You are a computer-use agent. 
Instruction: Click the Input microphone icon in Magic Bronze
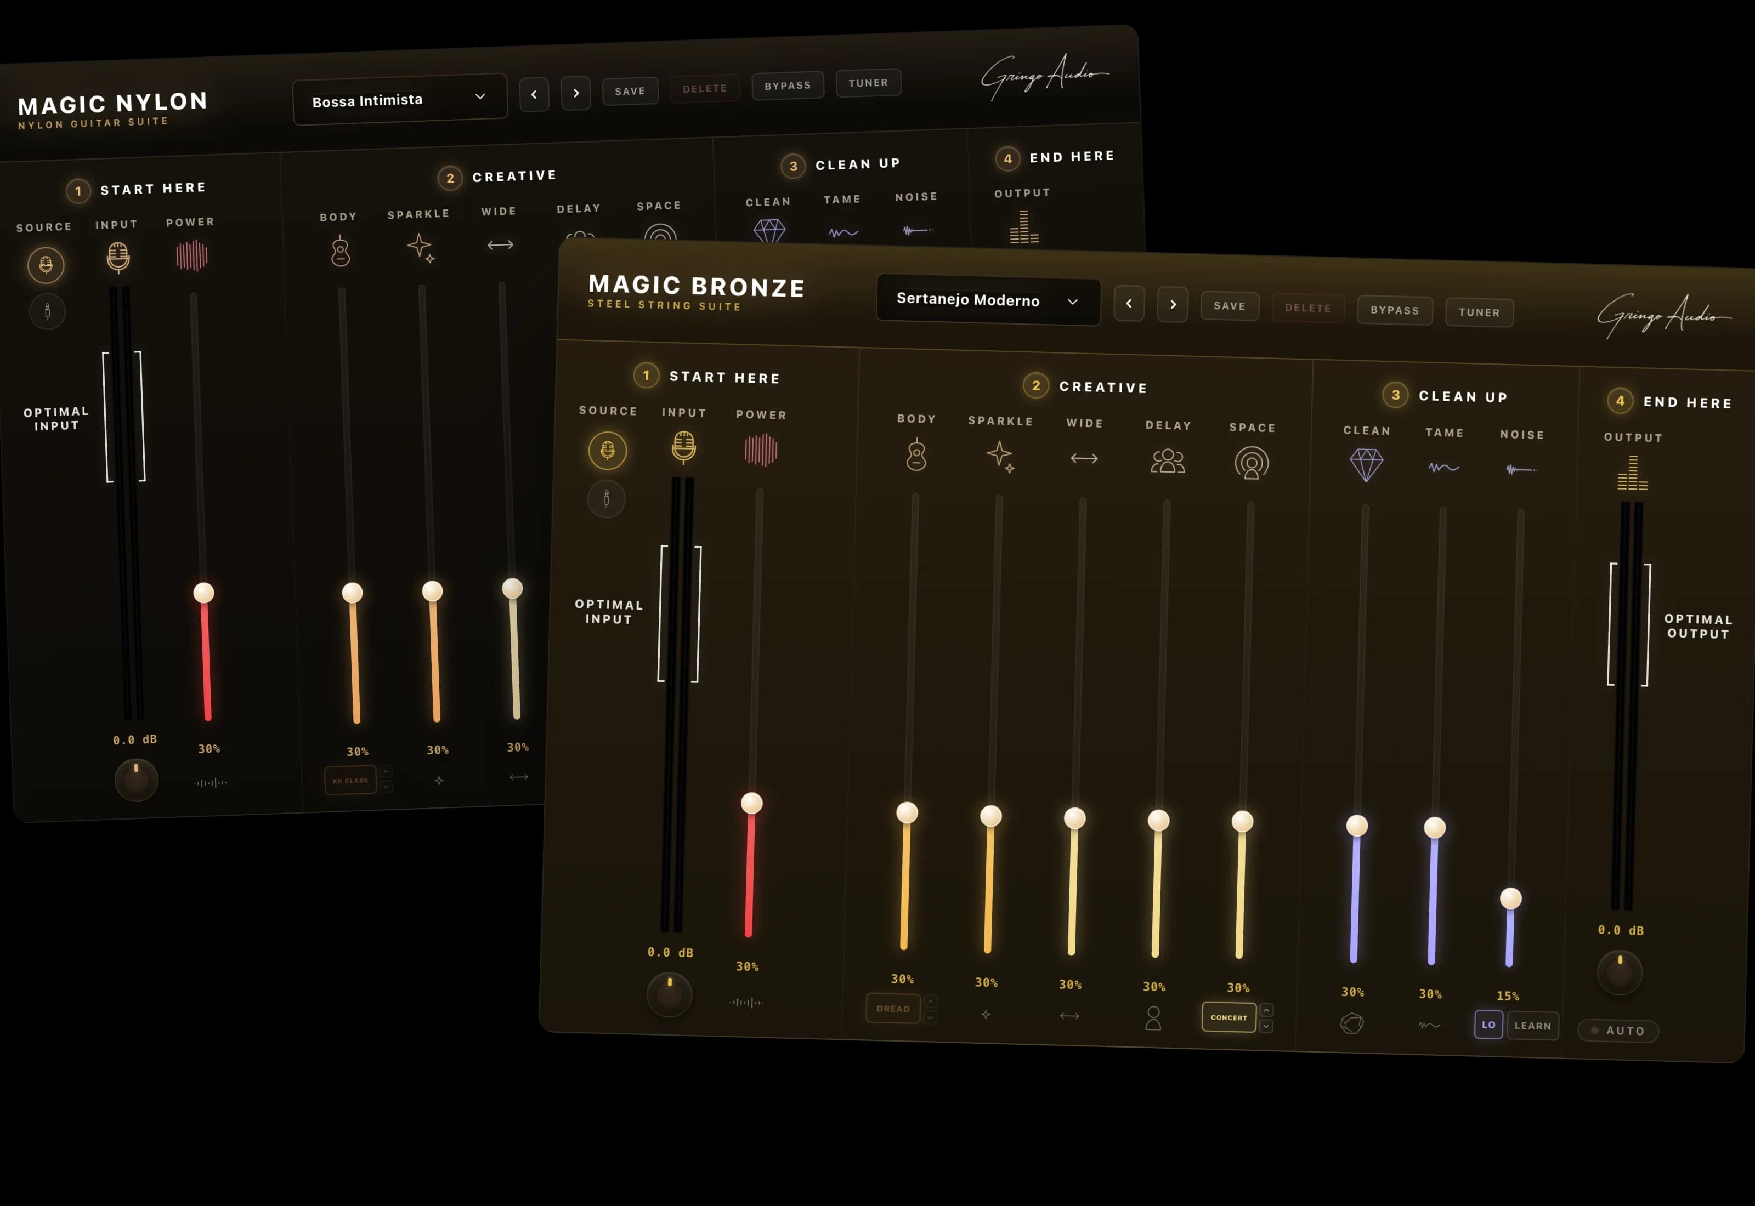point(684,447)
